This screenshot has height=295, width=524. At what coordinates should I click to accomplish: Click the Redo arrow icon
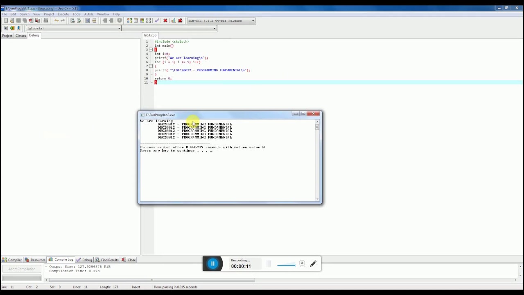tap(63, 20)
